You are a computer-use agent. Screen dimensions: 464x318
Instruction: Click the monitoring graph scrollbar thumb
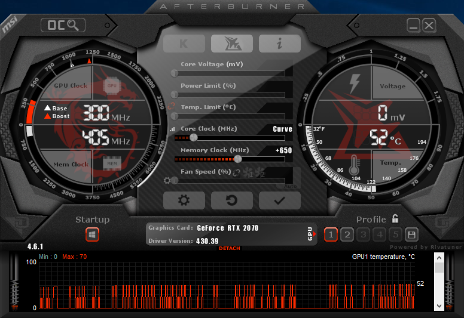pos(439,268)
